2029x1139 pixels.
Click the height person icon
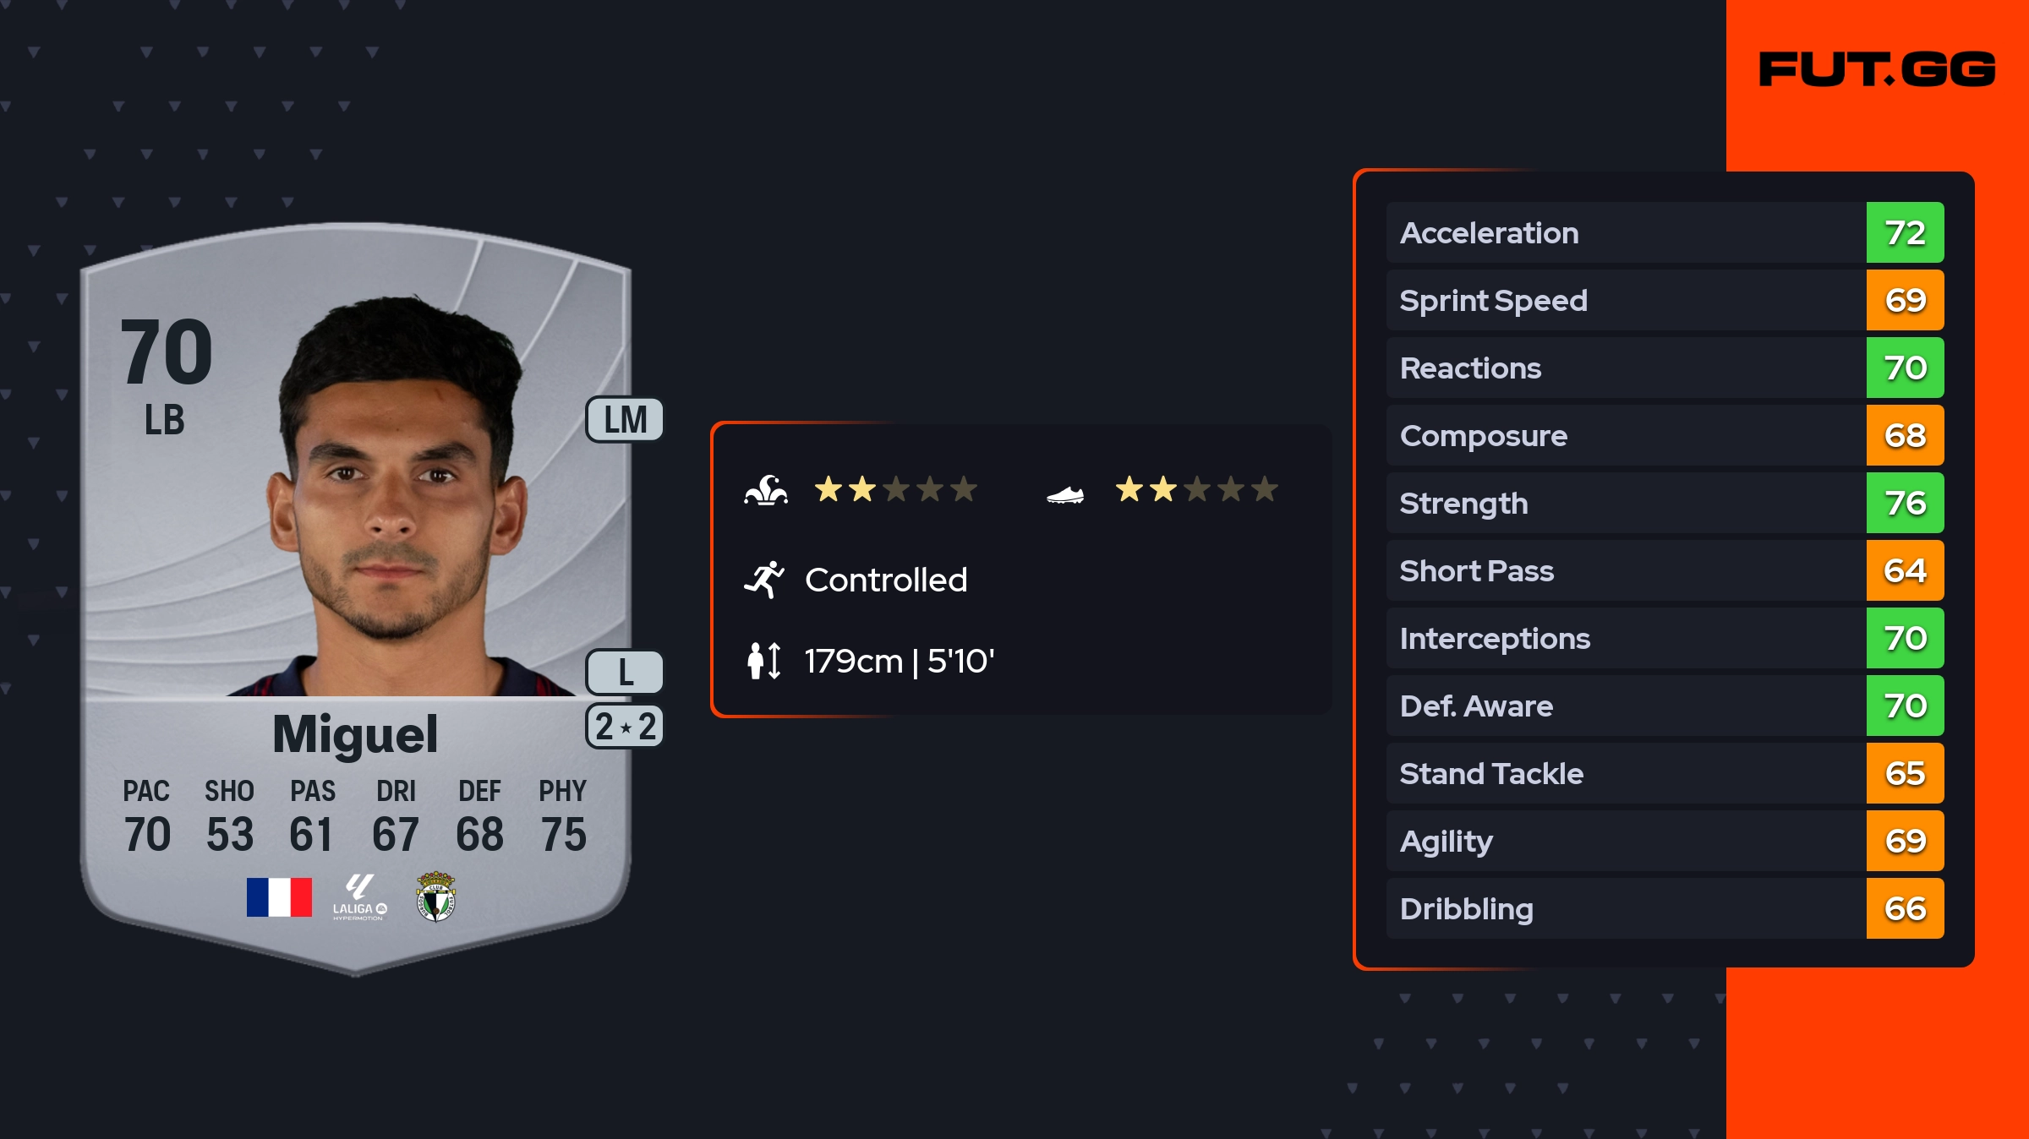click(x=764, y=661)
